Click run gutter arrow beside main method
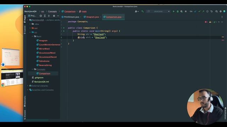Image resolution: width=227 pixels, height=127 pixels. [64, 31]
